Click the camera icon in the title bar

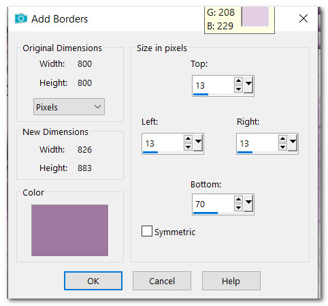tap(21, 18)
